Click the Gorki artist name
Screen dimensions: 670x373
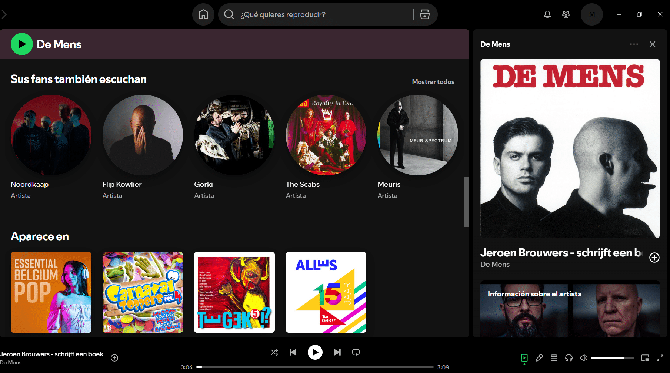(x=203, y=184)
